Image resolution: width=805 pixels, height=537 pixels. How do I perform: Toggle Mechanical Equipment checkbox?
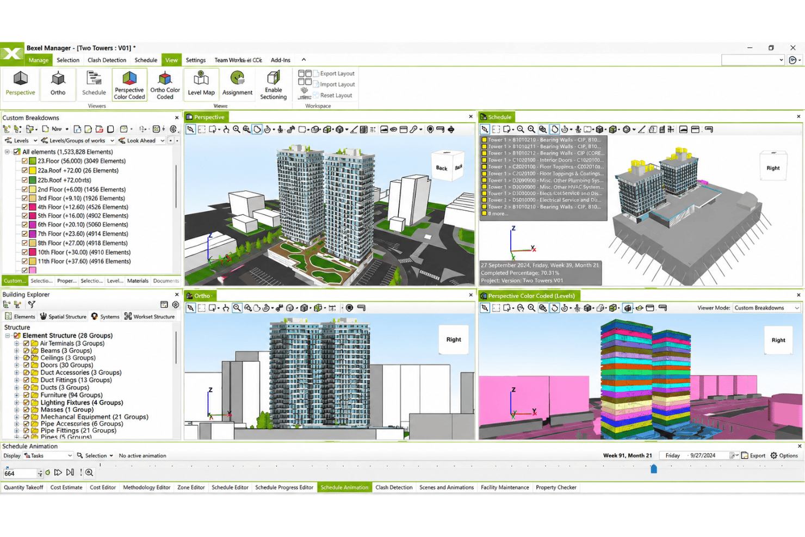pos(26,417)
